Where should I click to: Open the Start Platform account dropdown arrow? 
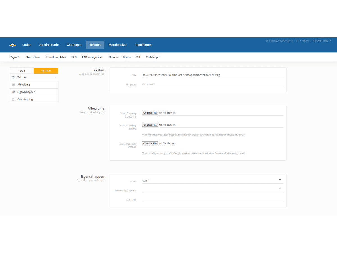click(x=330, y=41)
